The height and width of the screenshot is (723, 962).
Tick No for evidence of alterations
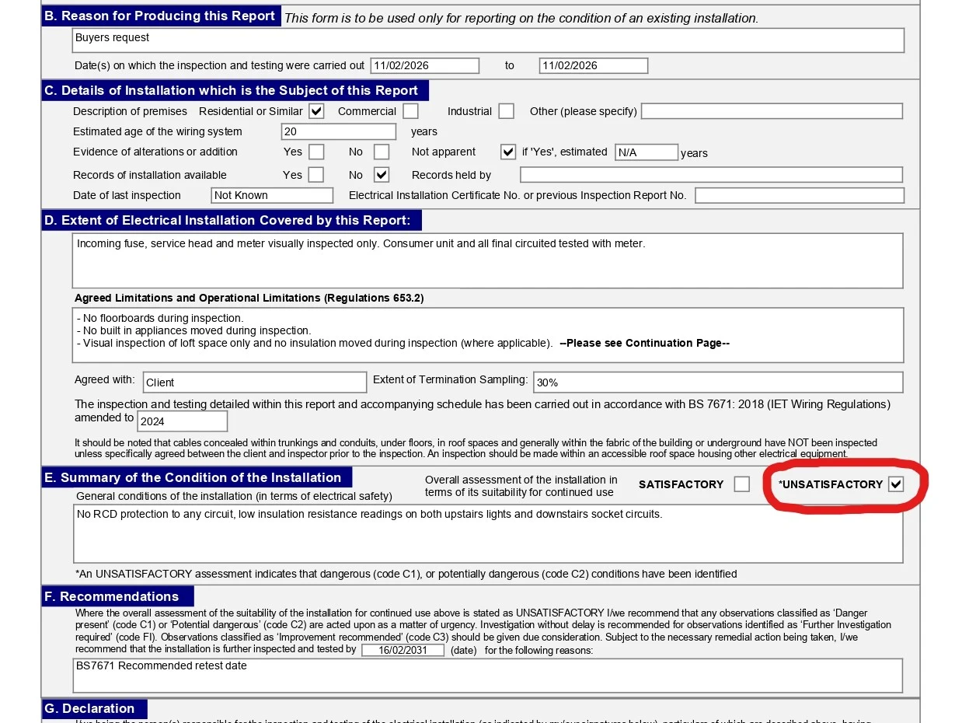click(x=381, y=152)
